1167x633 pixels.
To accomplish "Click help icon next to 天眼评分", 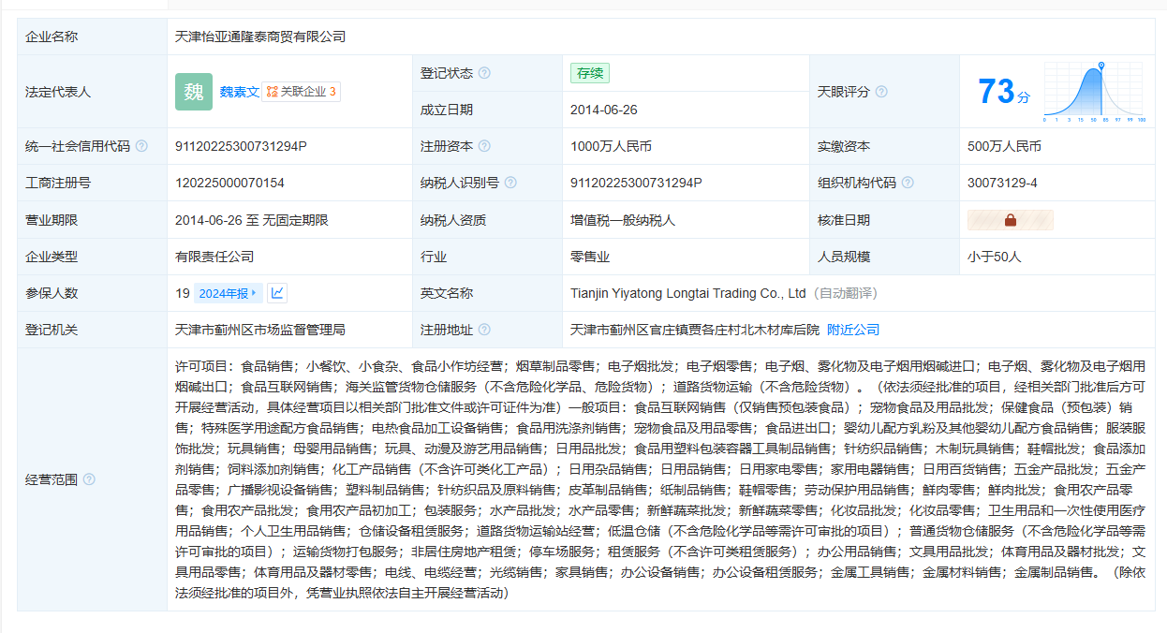I will [x=881, y=92].
